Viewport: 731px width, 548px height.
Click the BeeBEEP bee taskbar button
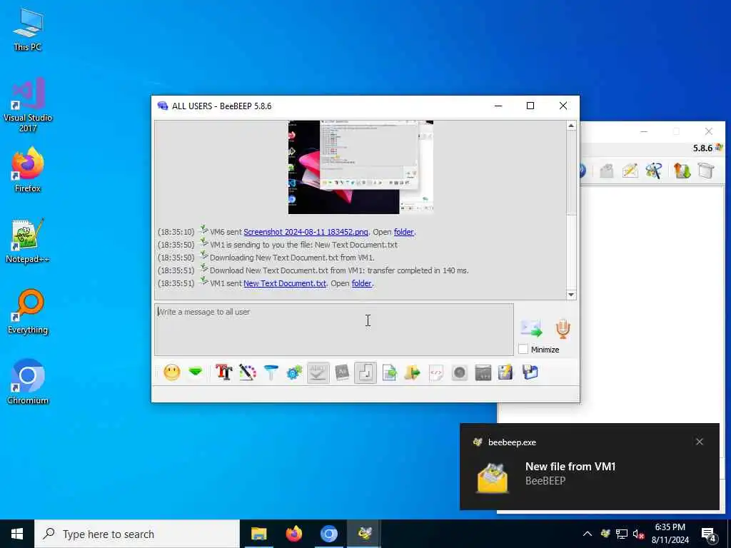pos(364,534)
